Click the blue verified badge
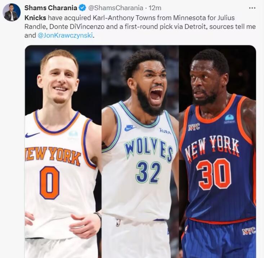This screenshot has width=264, height=258. [82, 8]
